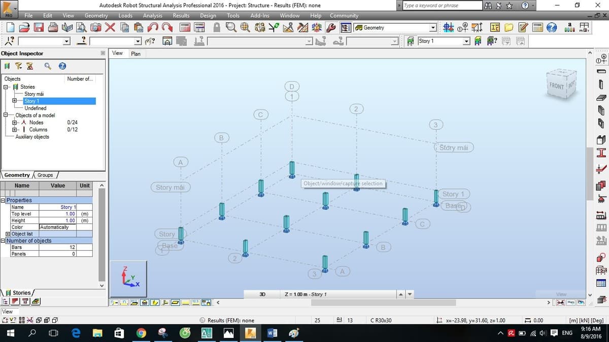
Task: Toggle load symbols display icon below viewport
Action: point(186,302)
